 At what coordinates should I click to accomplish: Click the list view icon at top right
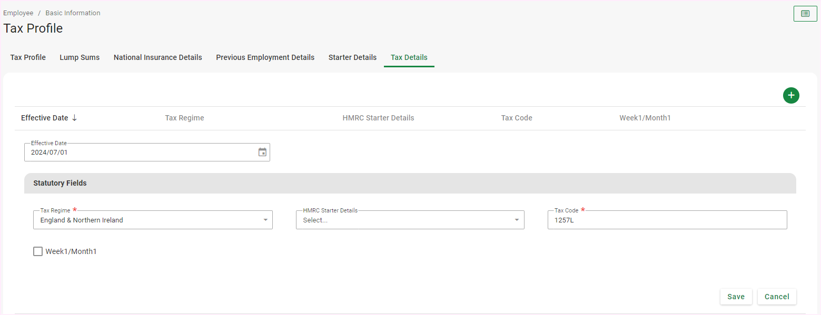[805, 14]
